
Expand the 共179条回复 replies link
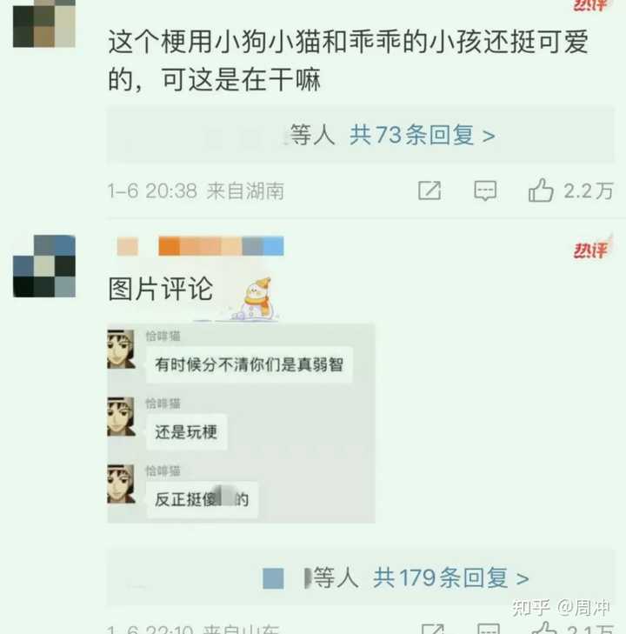[x=450, y=577]
